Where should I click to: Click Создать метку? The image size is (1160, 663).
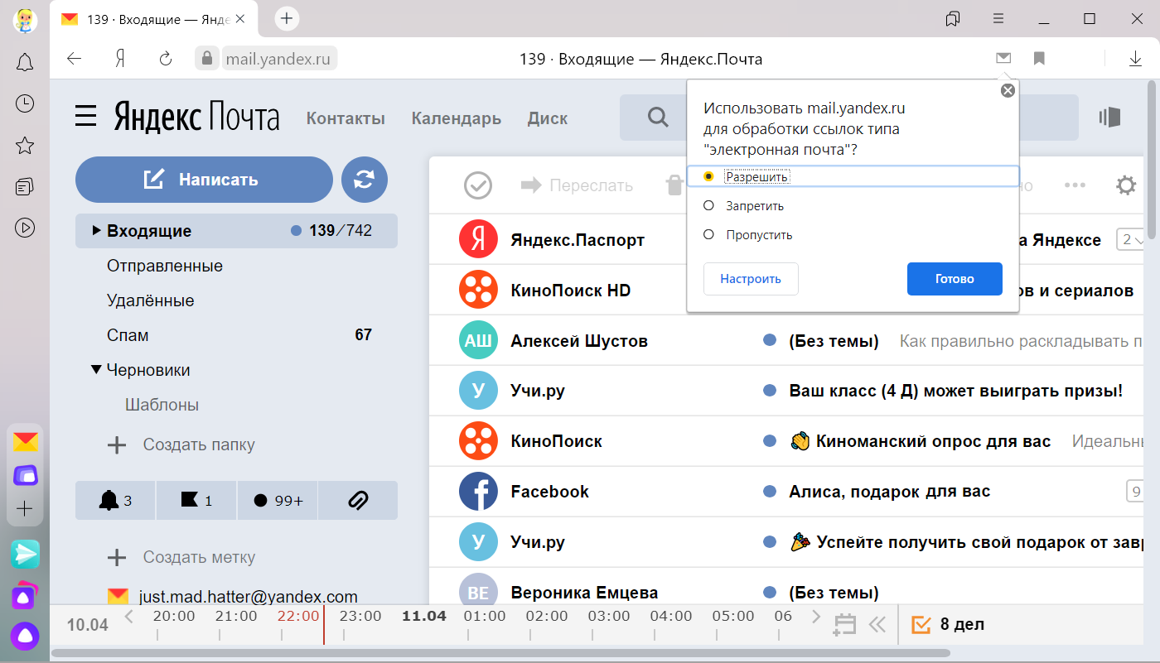[181, 557]
